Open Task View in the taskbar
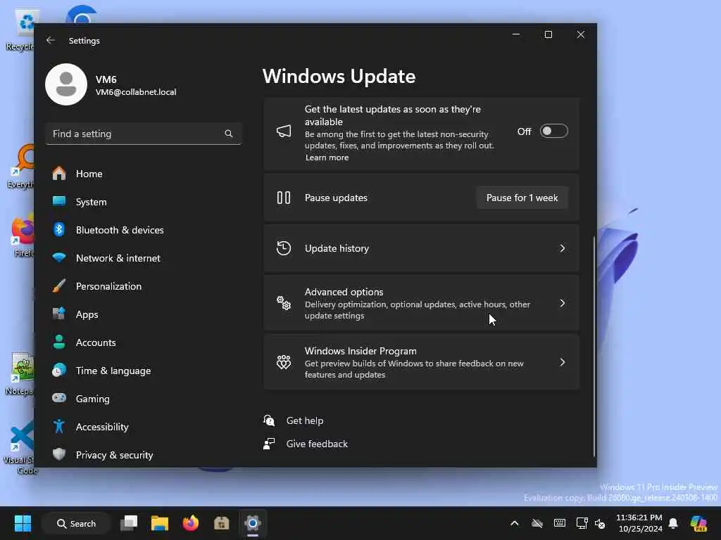This screenshot has width=721, height=540. coord(129,523)
